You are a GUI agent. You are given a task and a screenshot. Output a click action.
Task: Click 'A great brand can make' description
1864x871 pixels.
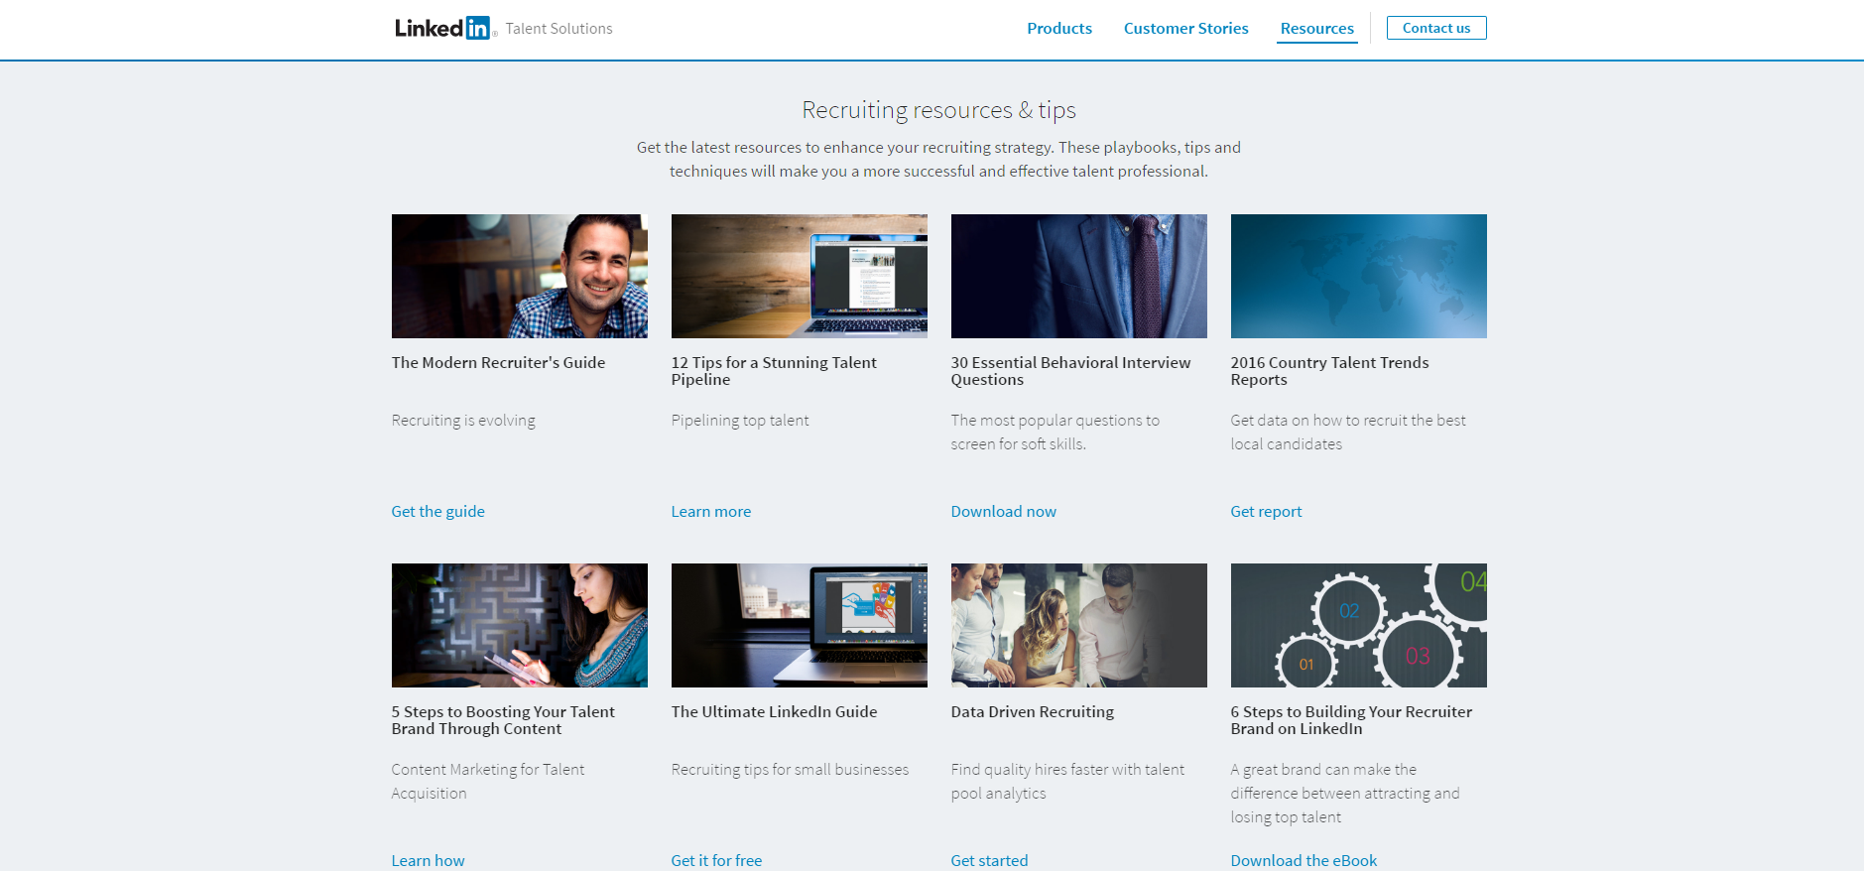(1345, 794)
